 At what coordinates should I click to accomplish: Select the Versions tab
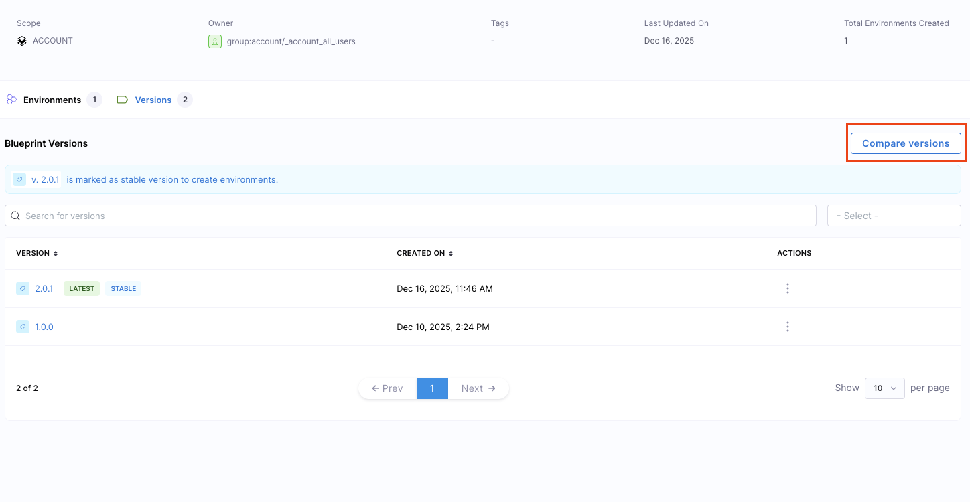[153, 100]
